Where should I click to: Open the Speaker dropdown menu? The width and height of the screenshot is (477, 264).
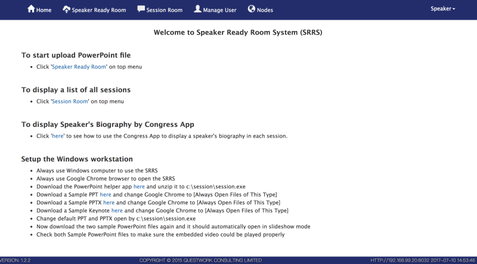pyautogui.click(x=442, y=9)
